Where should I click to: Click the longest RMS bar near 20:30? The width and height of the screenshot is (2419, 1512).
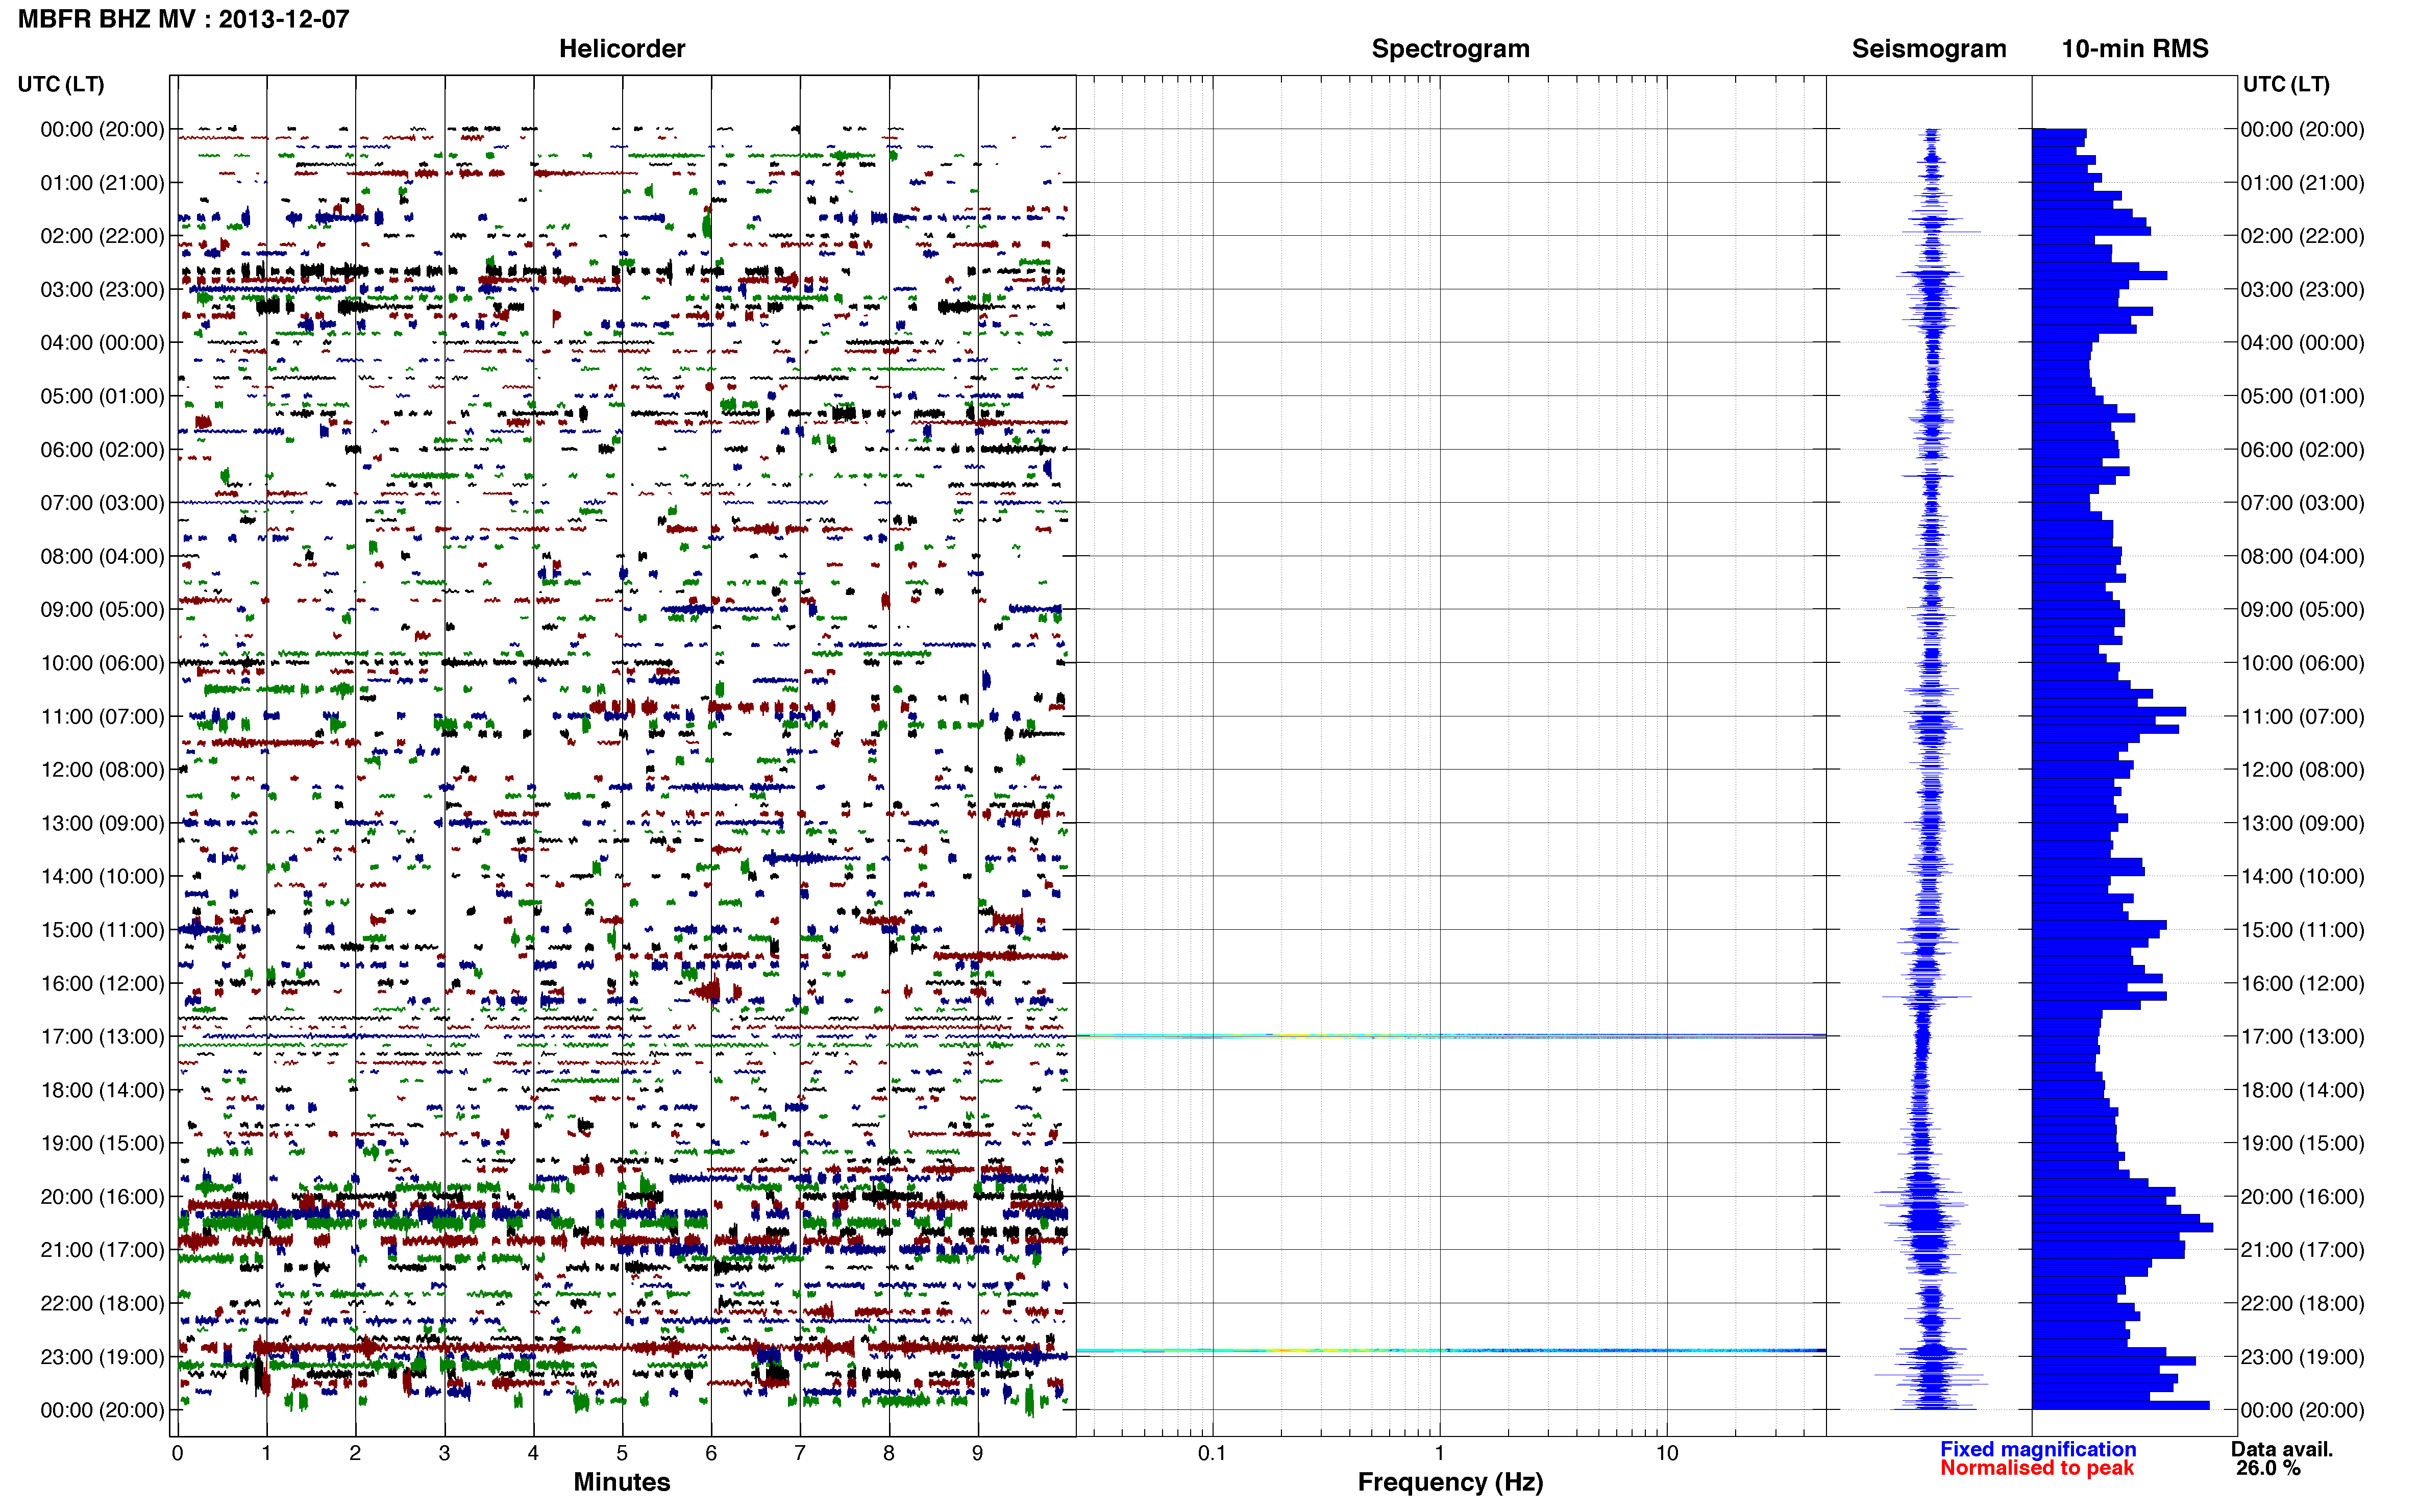coord(2122,1227)
